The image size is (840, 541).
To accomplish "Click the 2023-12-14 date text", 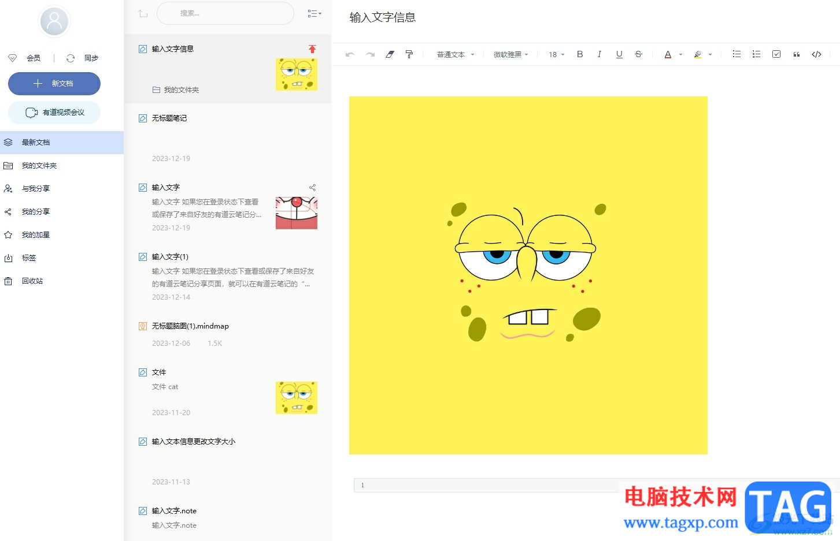I will tap(171, 297).
